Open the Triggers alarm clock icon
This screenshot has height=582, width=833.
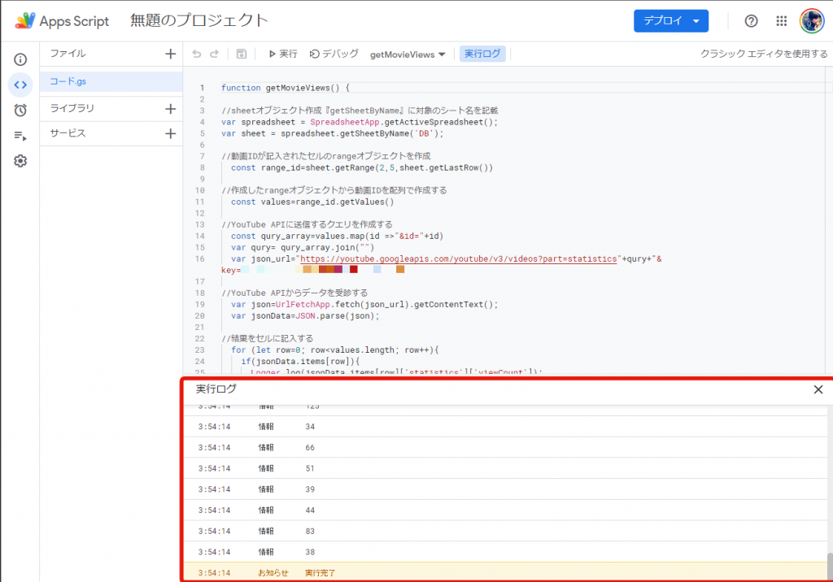coord(20,111)
